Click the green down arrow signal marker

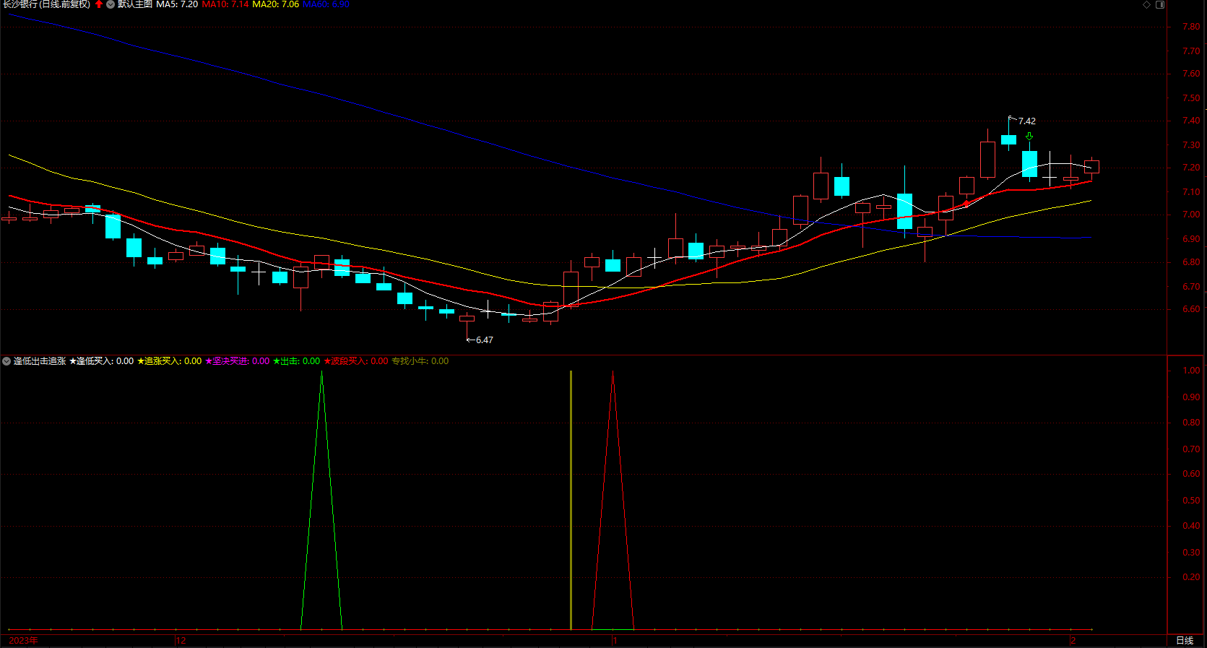click(x=1029, y=137)
